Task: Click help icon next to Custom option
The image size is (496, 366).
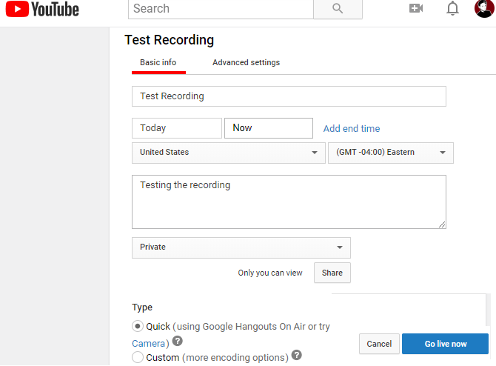Action: click(x=297, y=356)
